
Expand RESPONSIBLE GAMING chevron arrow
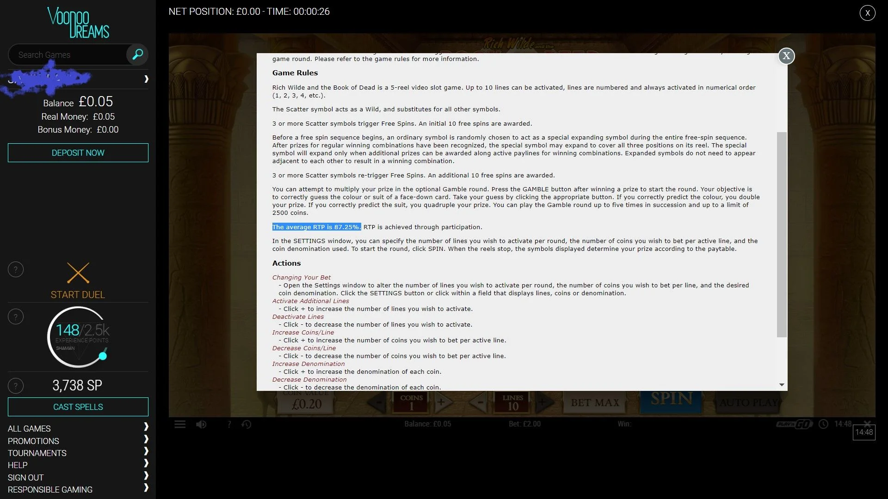pos(146,487)
